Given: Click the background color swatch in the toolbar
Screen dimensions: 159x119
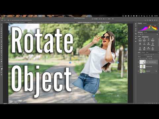Looking at the screenshot, I should [x=2, y=68].
